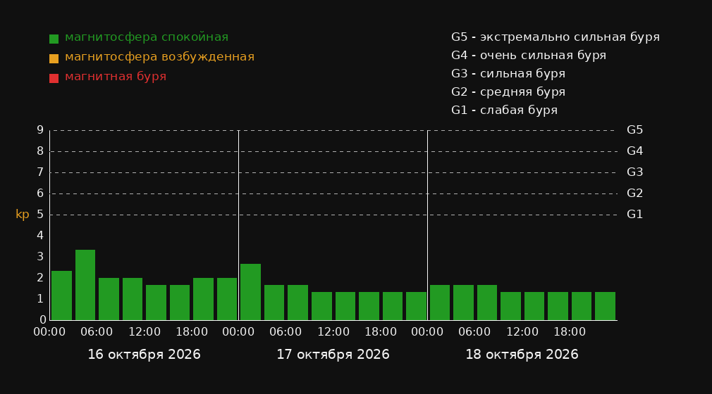Click the green calm magnetosphere legend square

pos(54,39)
